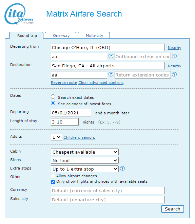The width and height of the screenshot is (195, 224).
Task: Switch to the One-way tab
Action: [61, 36]
